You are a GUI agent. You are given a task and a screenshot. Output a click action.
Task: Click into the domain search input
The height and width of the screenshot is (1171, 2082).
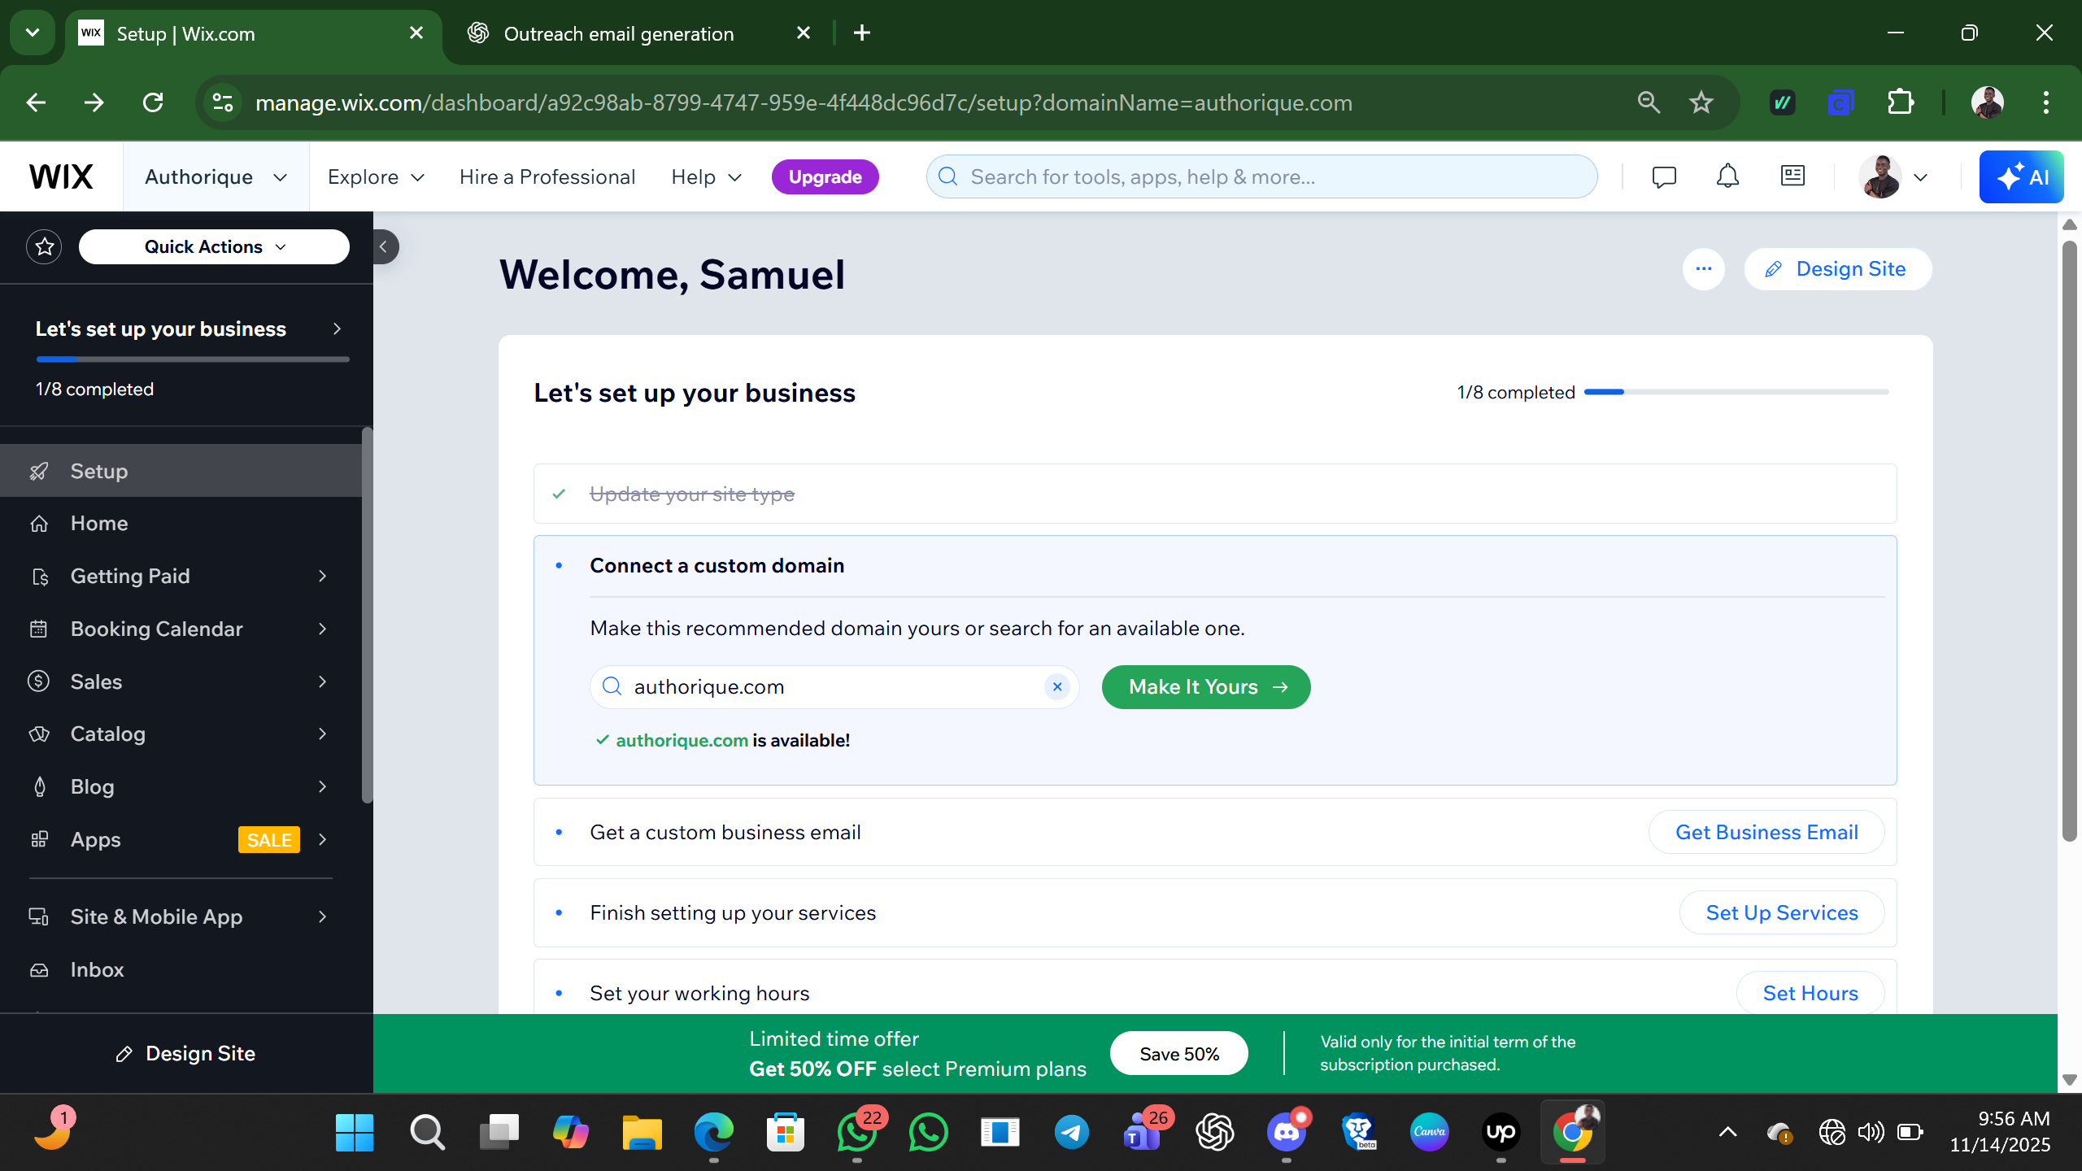pyautogui.click(x=834, y=687)
